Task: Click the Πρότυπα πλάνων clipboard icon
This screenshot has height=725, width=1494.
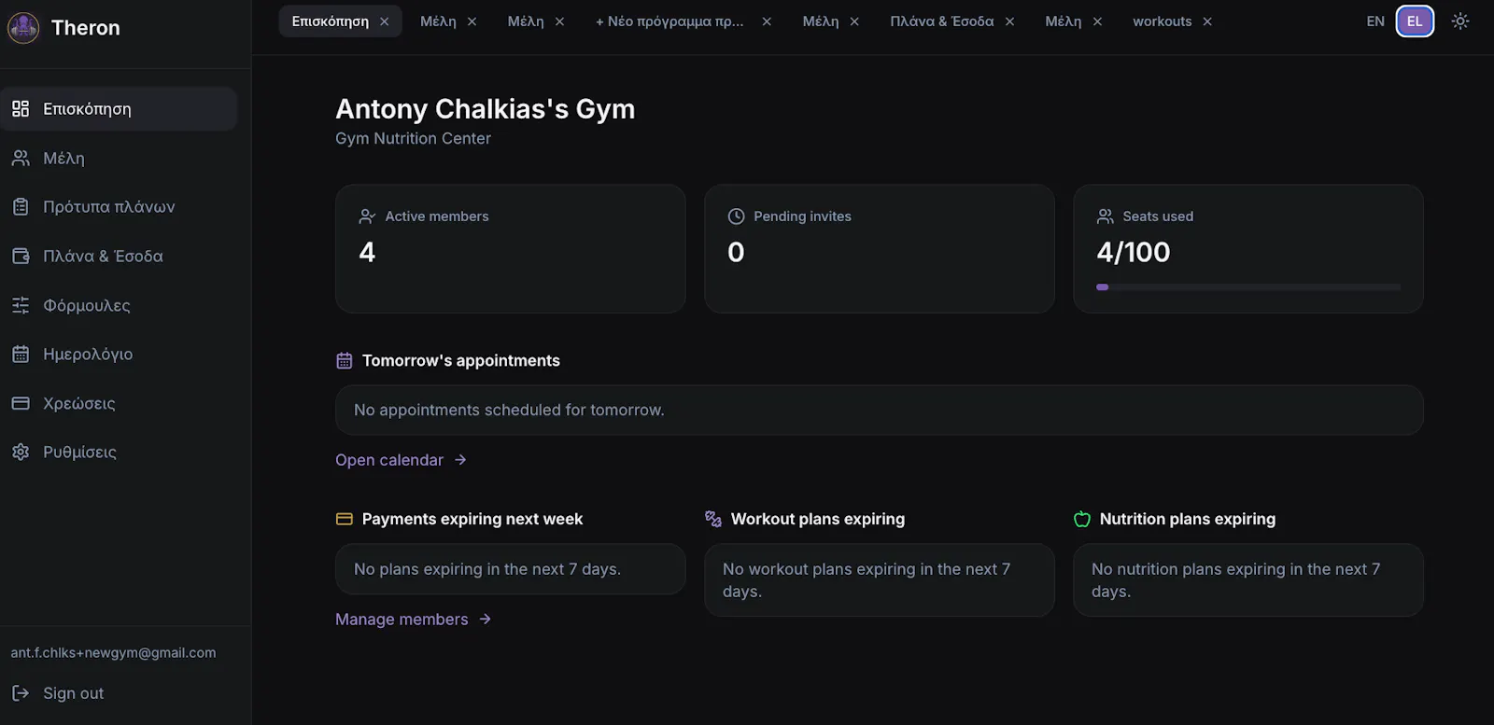Action: pyautogui.click(x=21, y=207)
